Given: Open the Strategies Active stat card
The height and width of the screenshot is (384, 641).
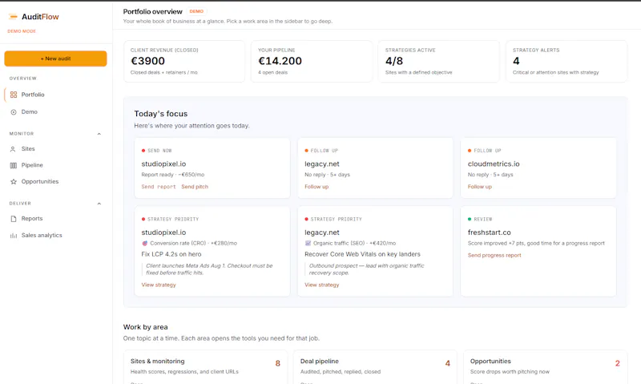Looking at the screenshot, I should point(438,62).
